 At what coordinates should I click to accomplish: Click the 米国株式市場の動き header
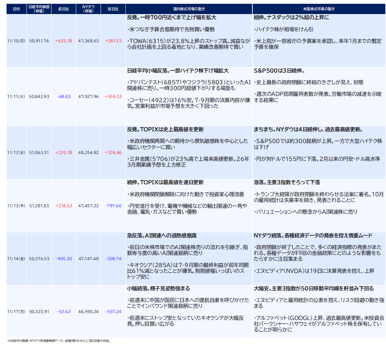point(319,9)
